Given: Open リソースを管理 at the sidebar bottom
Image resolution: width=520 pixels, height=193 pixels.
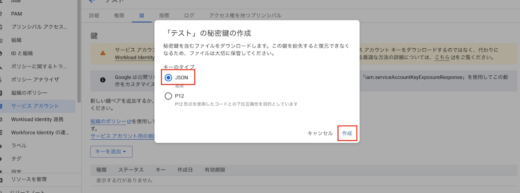Looking at the screenshot, I should (x=29, y=179).
